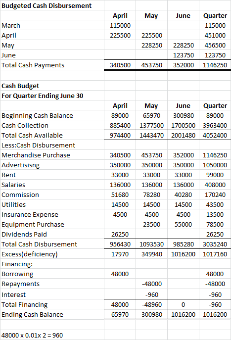This screenshot has width=231, height=340.
Task: Select 'Cash Collection' row label
Action: coord(52,125)
